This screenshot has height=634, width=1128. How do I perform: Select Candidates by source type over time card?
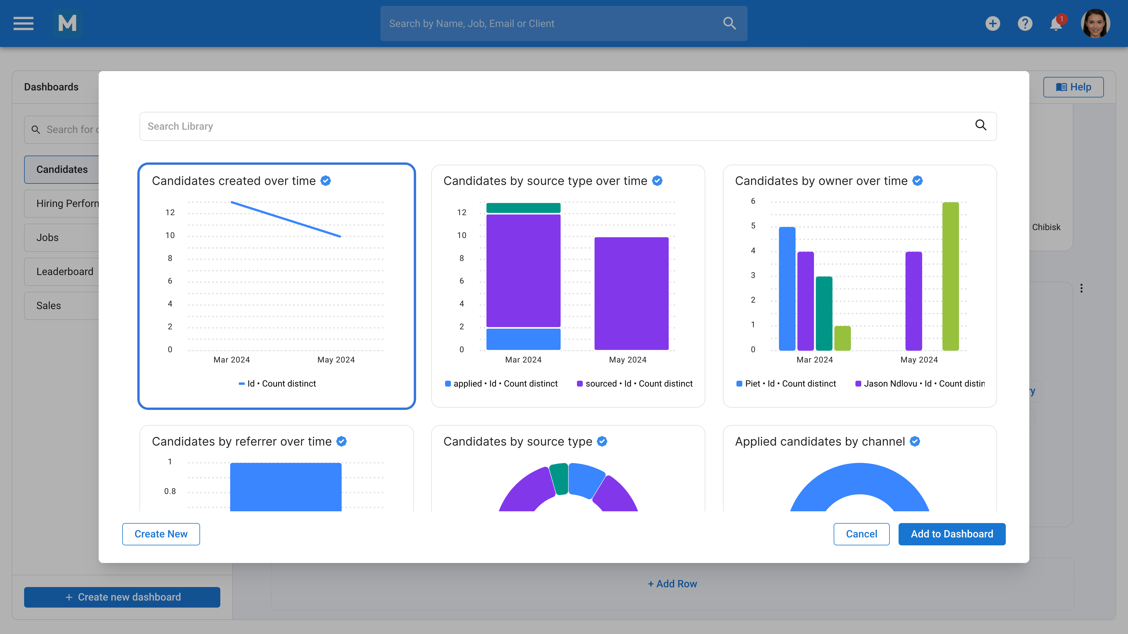(568, 286)
